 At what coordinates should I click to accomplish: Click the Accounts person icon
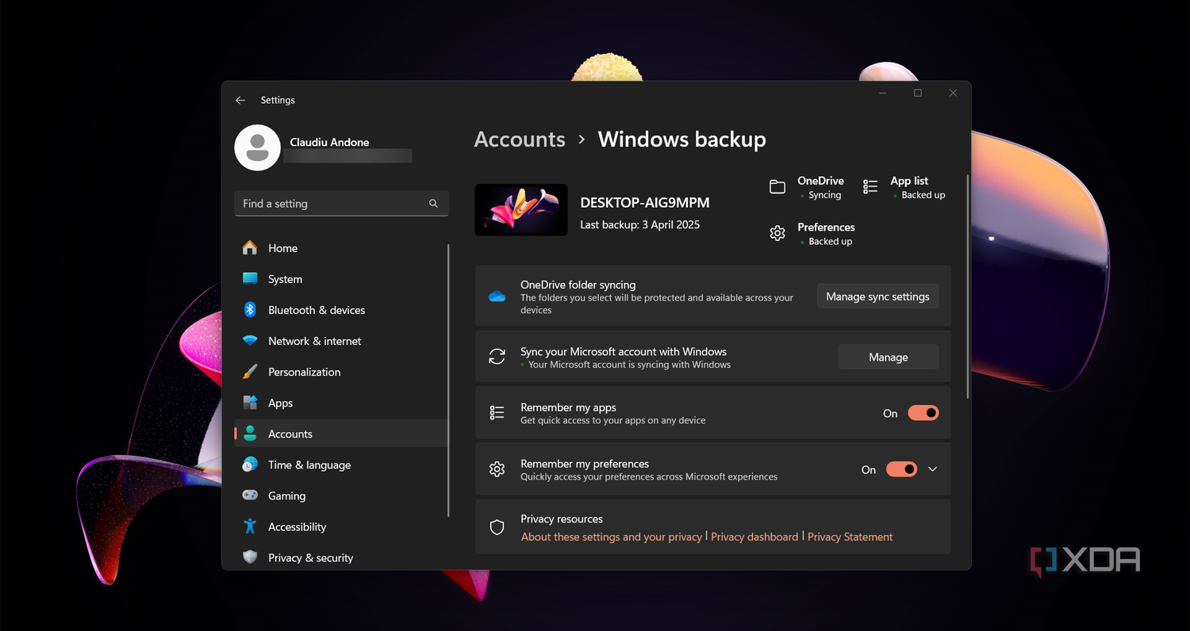(x=250, y=434)
